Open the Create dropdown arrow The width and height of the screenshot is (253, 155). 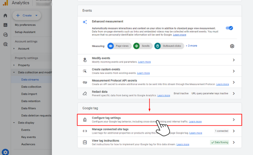[x=36, y=15]
